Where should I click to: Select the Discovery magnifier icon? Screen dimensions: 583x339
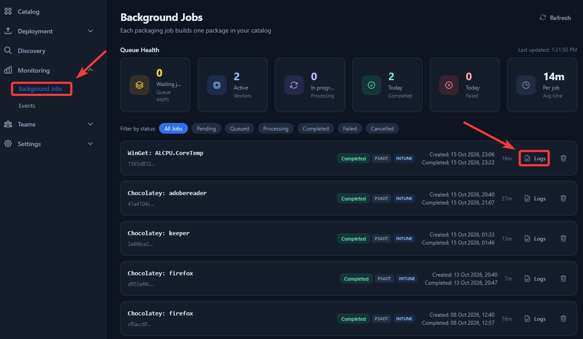(x=8, y=51)
